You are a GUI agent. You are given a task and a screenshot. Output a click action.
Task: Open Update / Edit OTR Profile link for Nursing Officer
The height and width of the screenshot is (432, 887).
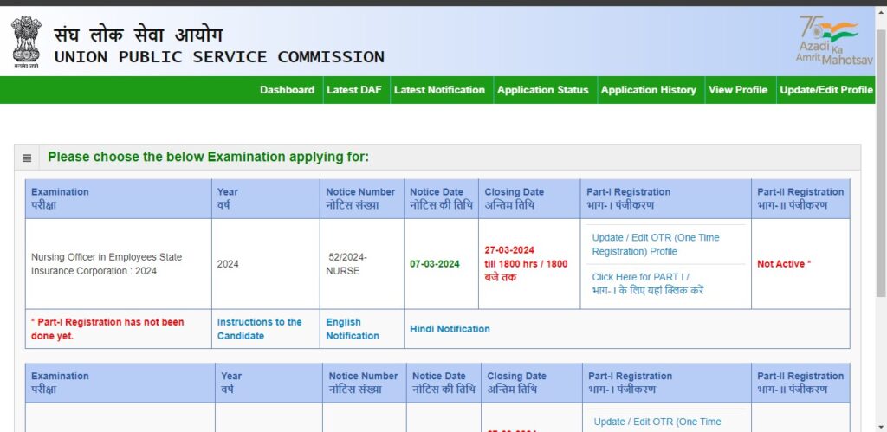[x=656, y=244]
